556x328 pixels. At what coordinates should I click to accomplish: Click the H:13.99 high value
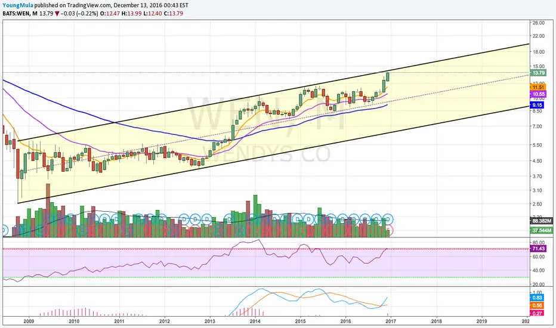click(132, 14)
